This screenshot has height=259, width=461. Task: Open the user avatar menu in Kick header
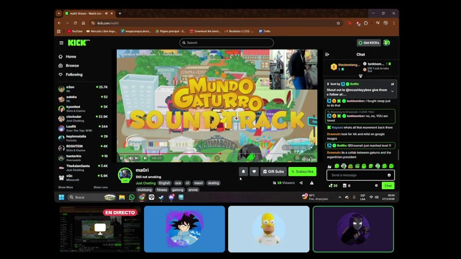pos(386,42)
